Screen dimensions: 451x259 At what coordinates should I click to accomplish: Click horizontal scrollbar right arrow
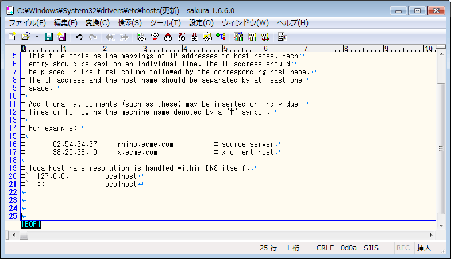431,235
